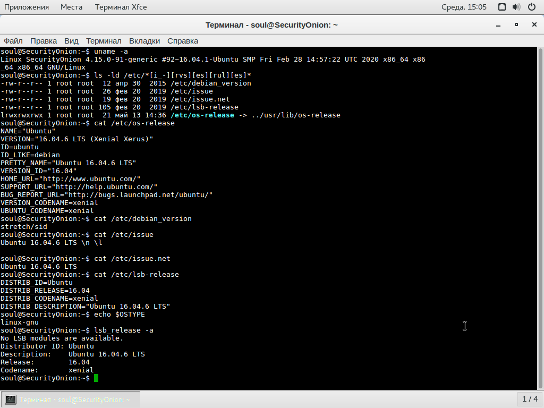The width and height of the screenshot is (544, 408).
Task: Click the line No LSB modules are available.
Action: 62,338
